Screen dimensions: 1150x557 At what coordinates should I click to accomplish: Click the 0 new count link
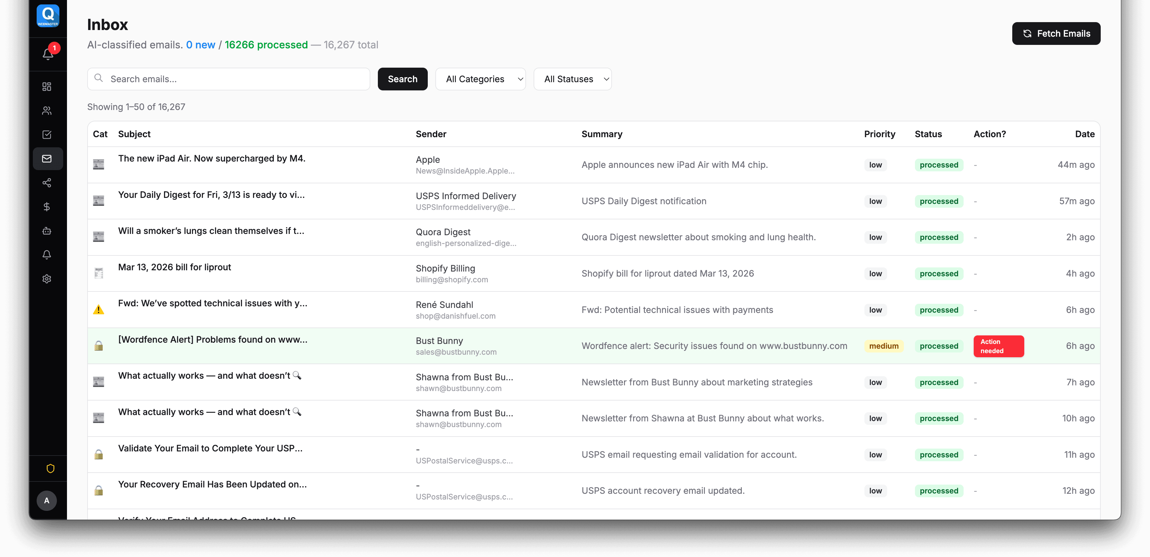click(200, 45)
